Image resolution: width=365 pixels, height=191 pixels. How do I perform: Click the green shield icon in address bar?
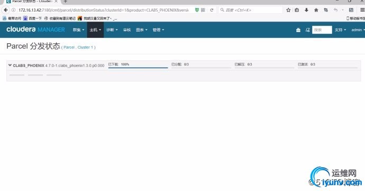pyautogui.click(x=197, y=10)
